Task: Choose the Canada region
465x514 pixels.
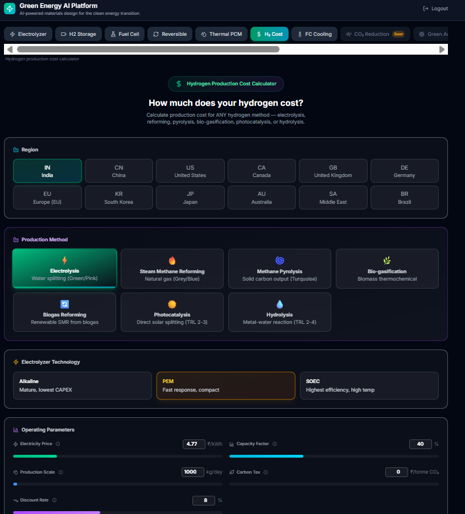Action: coord(261,171)
